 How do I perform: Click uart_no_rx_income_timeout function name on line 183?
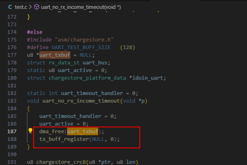tap(81, 101)
